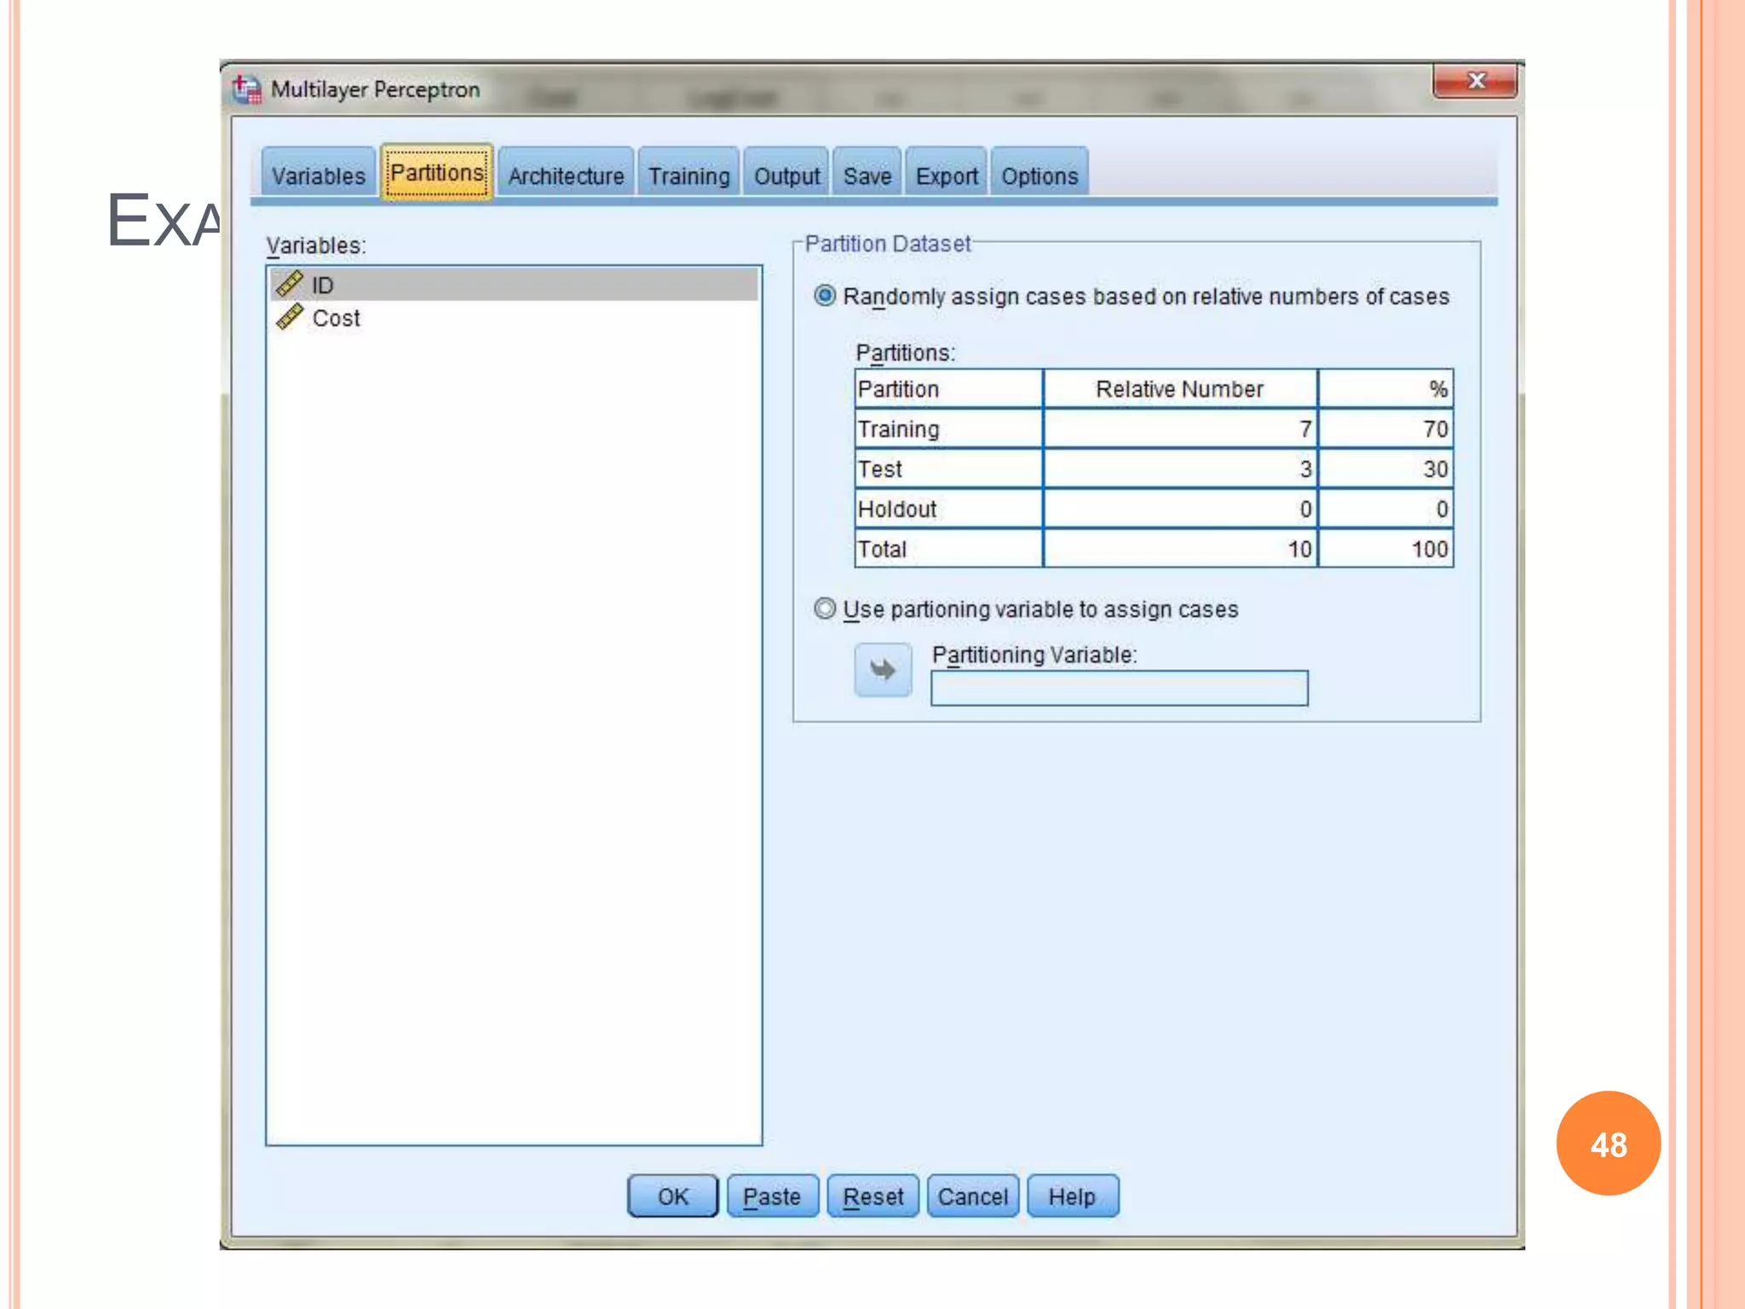Viewport: 1745px width, 1309px height.
Task: Switch to the Partitions tab
Action: point(437,173)
